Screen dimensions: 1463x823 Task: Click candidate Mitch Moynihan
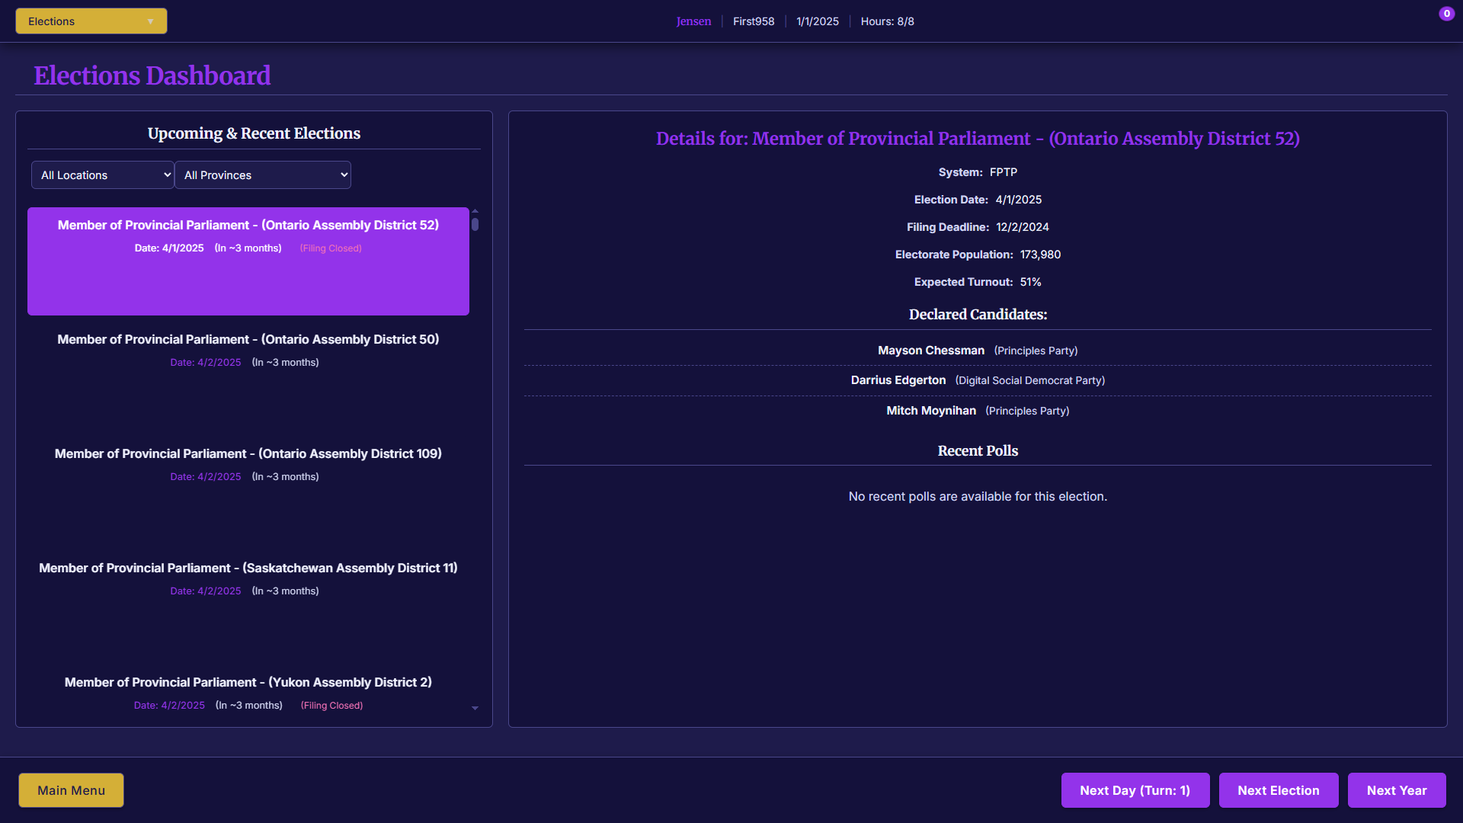(x=930, y=411)
